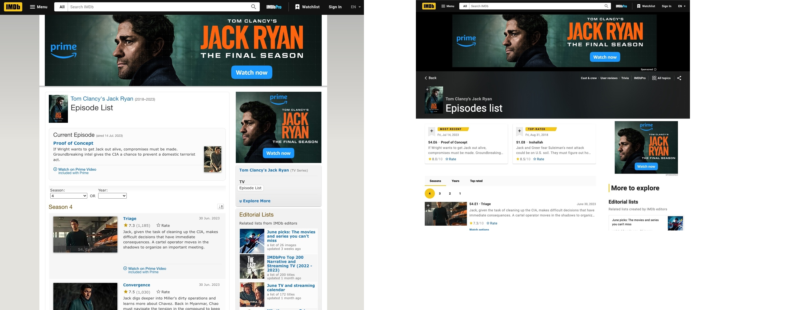Screen dimensions: 785x310
Task: Focus the Search IMDb field in right page
Action: point(536,6)
